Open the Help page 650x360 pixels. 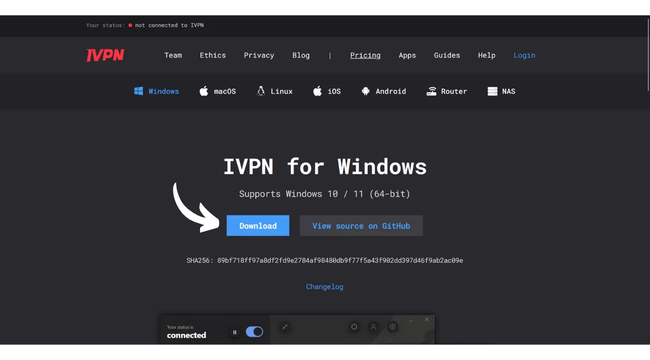pos(486,55)
